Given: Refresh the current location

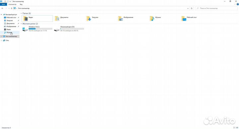Looking at the screenshot, I should coord(192,8).
